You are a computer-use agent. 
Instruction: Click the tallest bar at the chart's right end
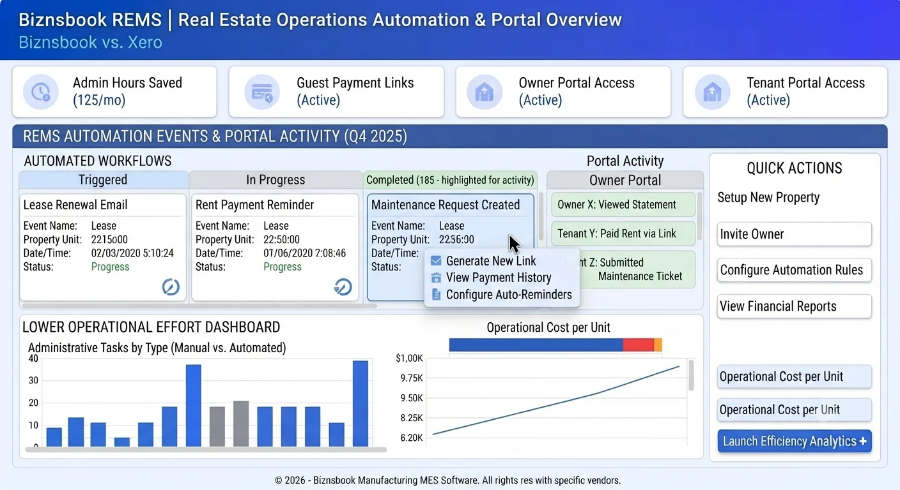(361, 403)
